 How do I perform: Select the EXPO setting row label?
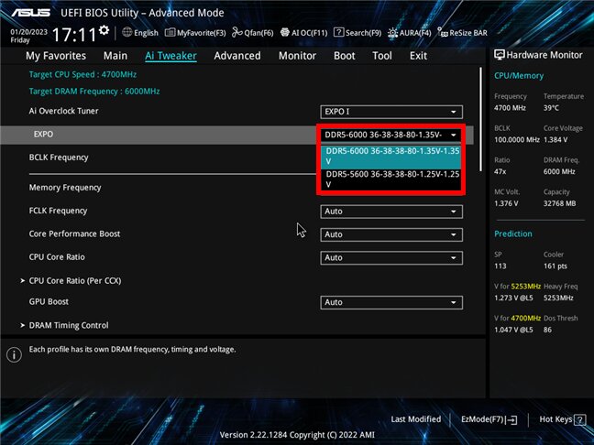[x=43, y=135]
